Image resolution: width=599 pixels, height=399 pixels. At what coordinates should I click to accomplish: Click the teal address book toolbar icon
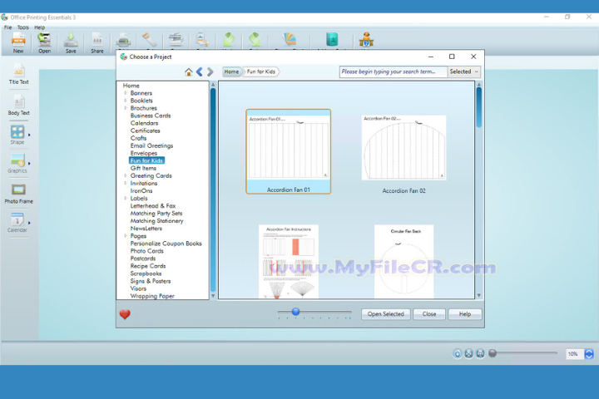click(x=332, y=39)
